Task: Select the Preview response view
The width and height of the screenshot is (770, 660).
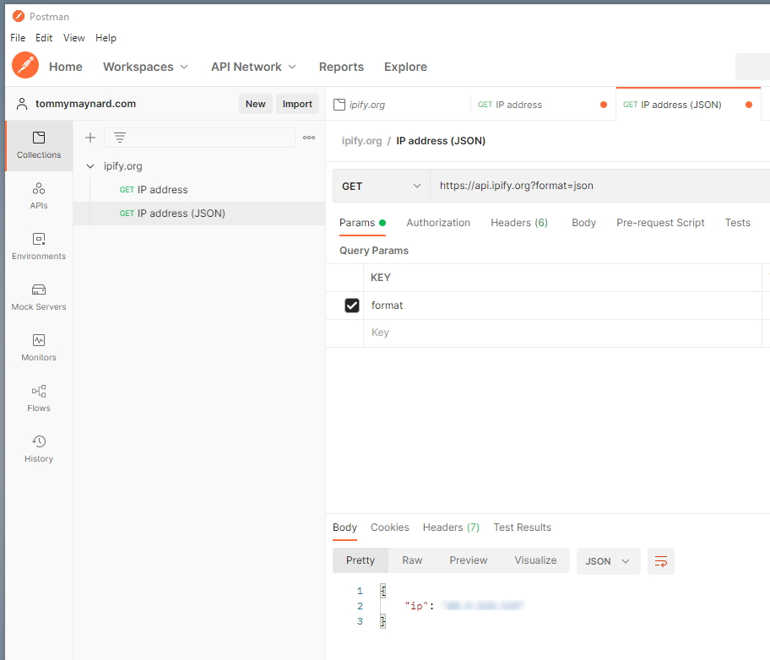Action: click(x=469, y=560)
